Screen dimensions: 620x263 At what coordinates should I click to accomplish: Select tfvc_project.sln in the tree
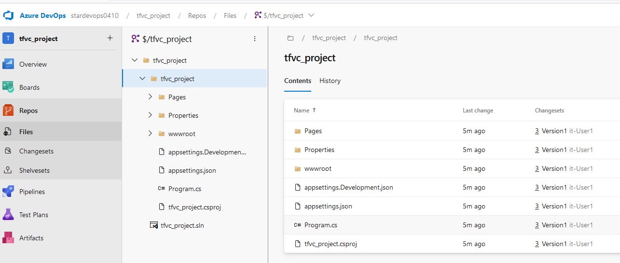(182, 225)
